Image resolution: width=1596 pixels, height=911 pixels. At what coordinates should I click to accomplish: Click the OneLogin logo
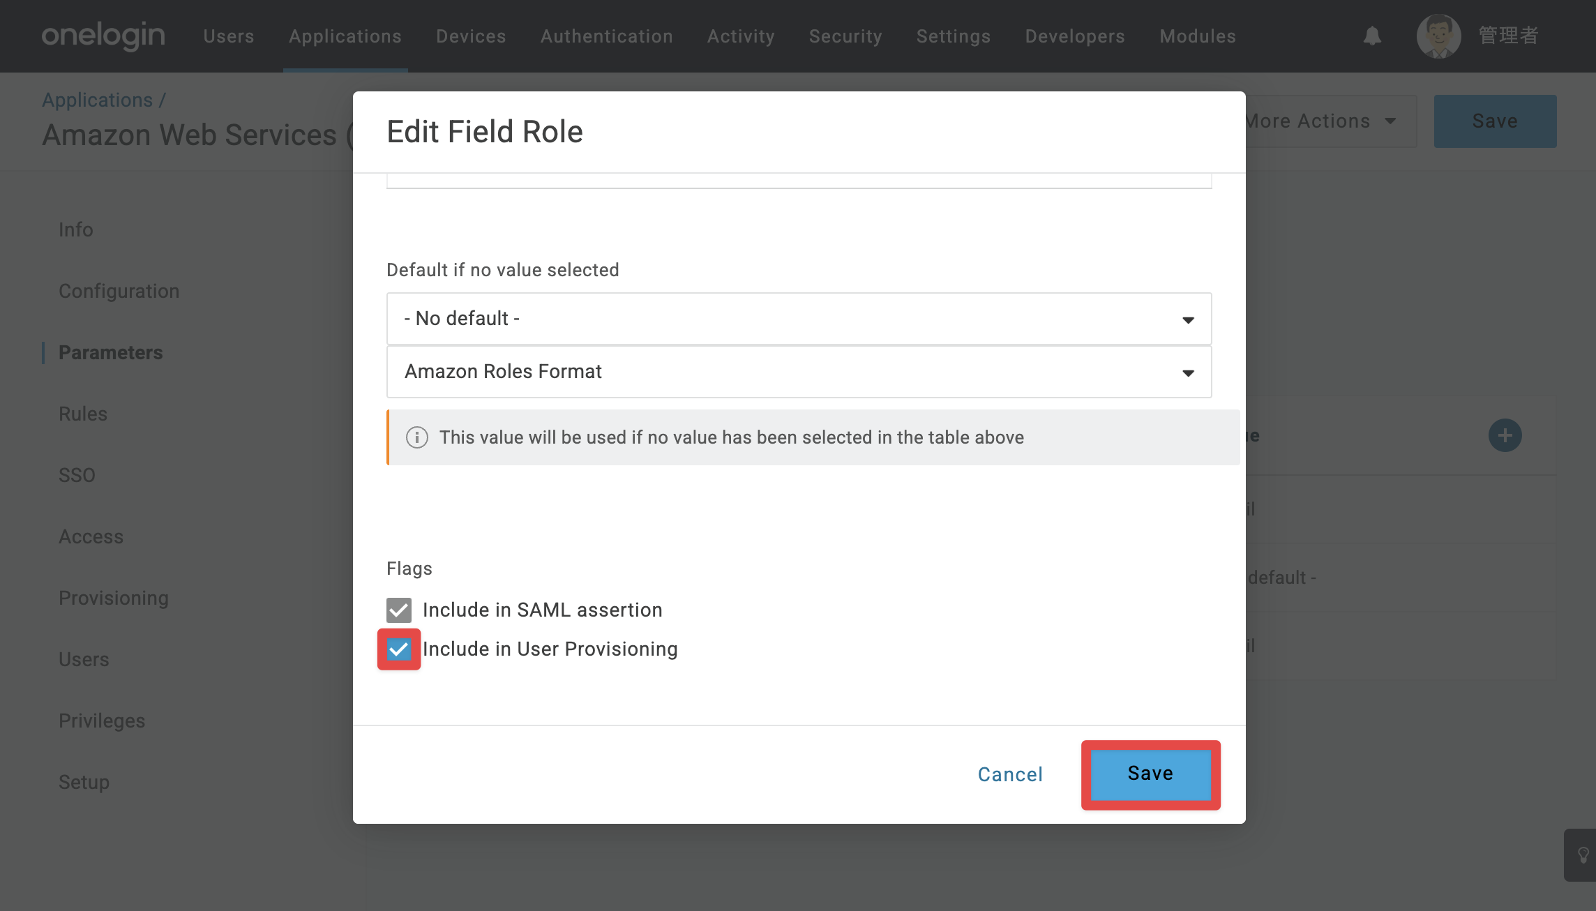click(x=103, y=36)
